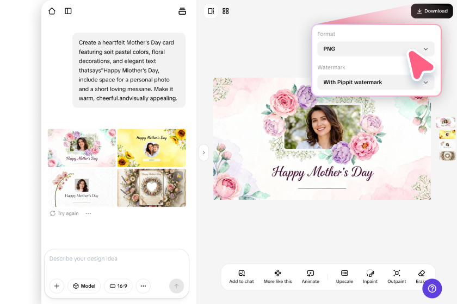Change the 16:9 aspect ratio
457x304 pixels.
click(119, 286)
